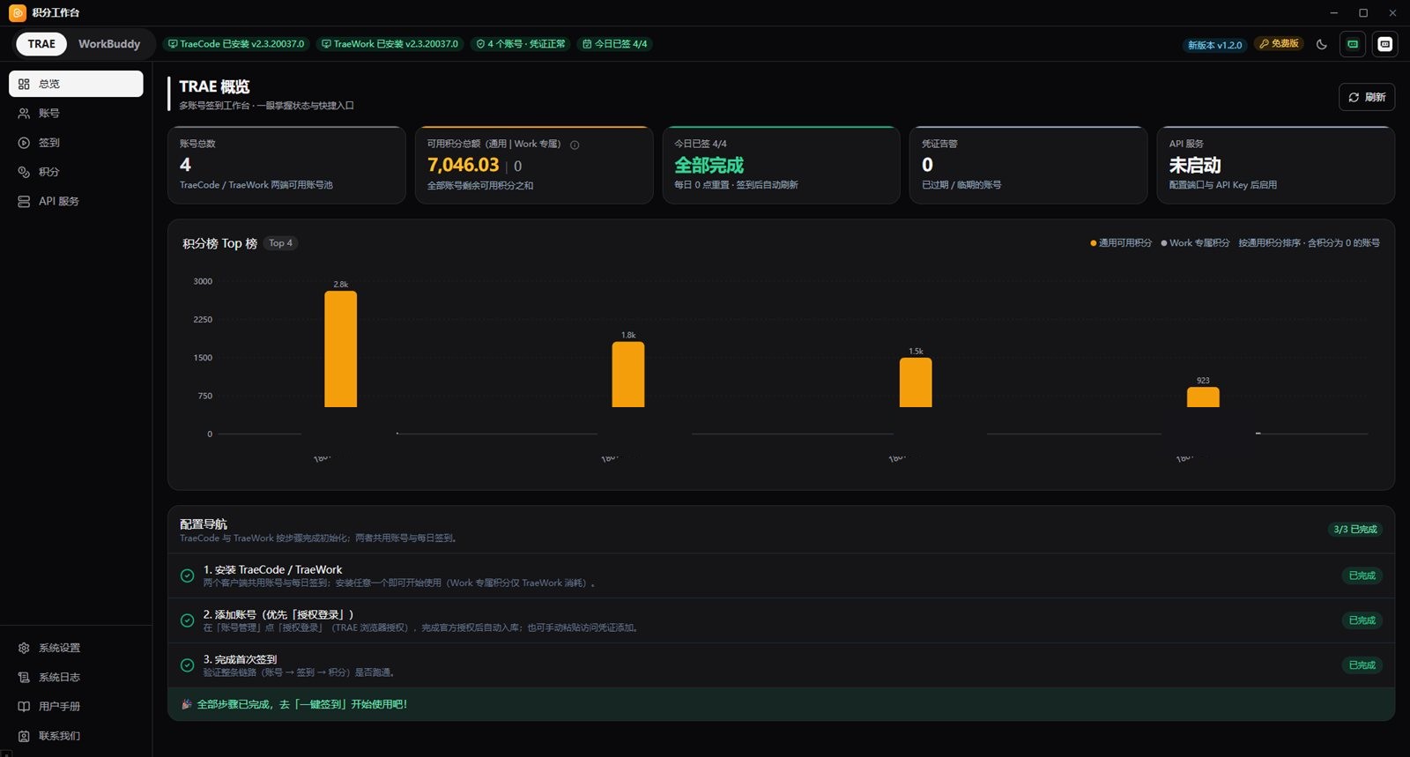Switch to the WorkBuddy tab
Viewport: 1410px width, 757px height.
click(x=109, y=44)
